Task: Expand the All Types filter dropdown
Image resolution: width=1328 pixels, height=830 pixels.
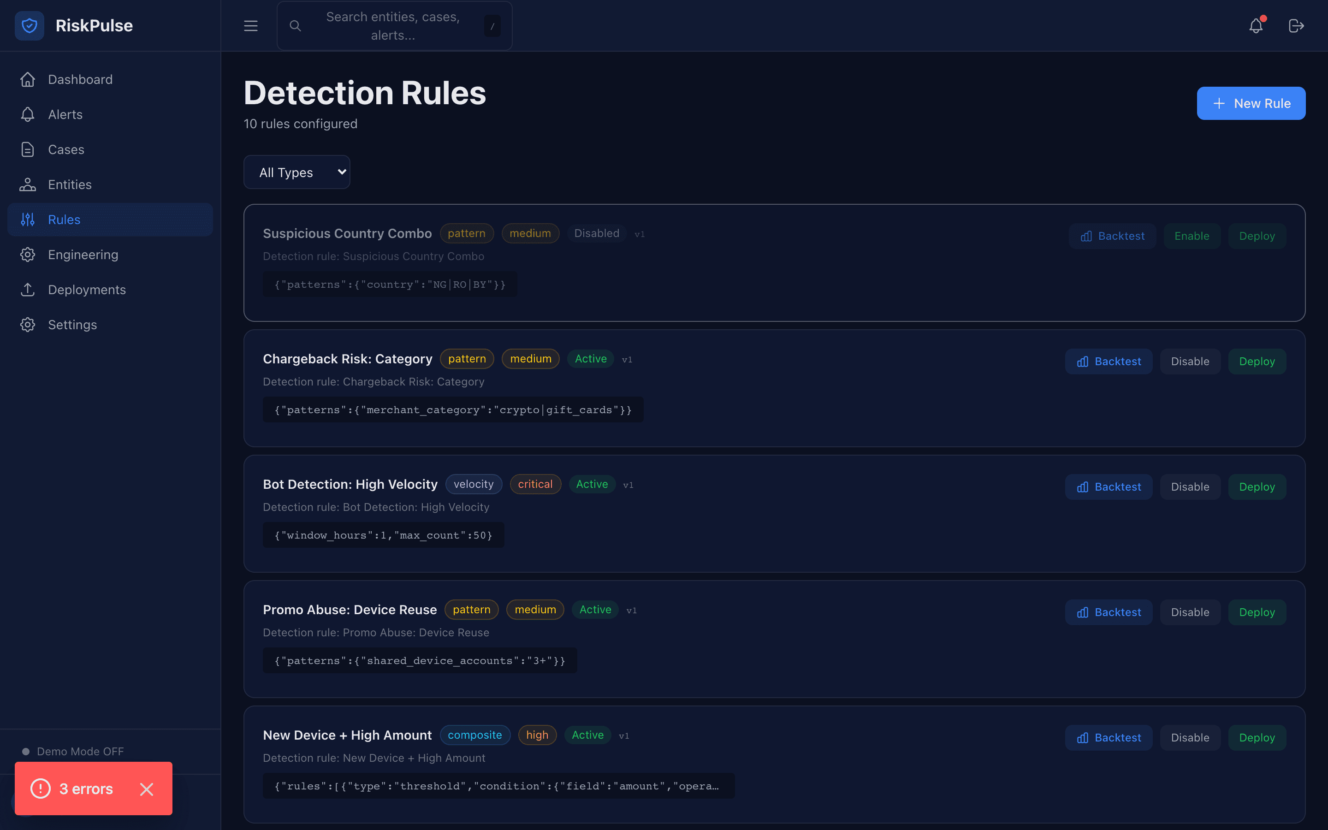Action: click(x=297, y=172)
